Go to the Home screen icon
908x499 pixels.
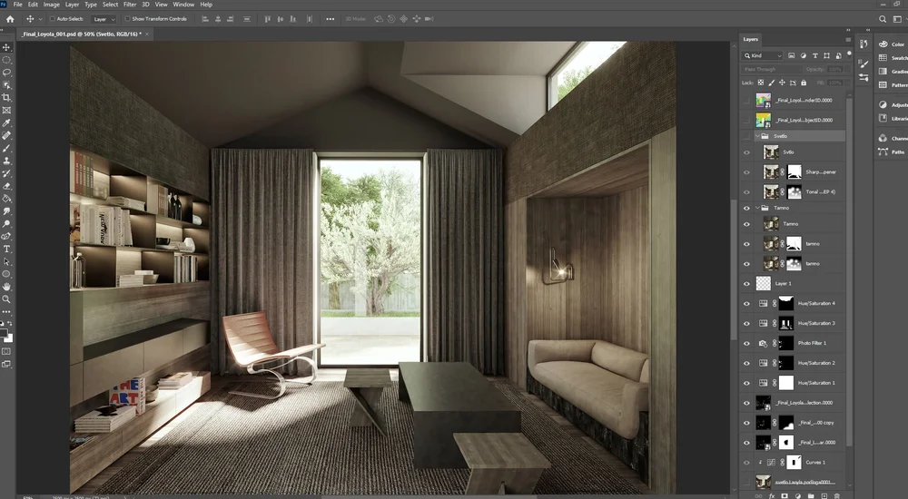10,19
